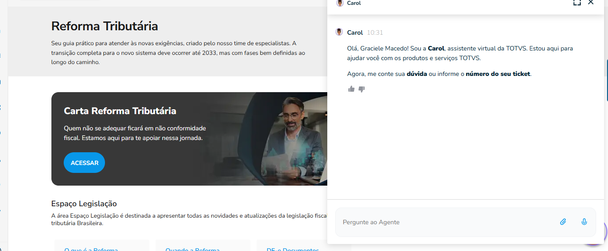This screenshot has width=608, height=251.
Task: Click Carol's avatar beside the message
Action: pos(339,32)
